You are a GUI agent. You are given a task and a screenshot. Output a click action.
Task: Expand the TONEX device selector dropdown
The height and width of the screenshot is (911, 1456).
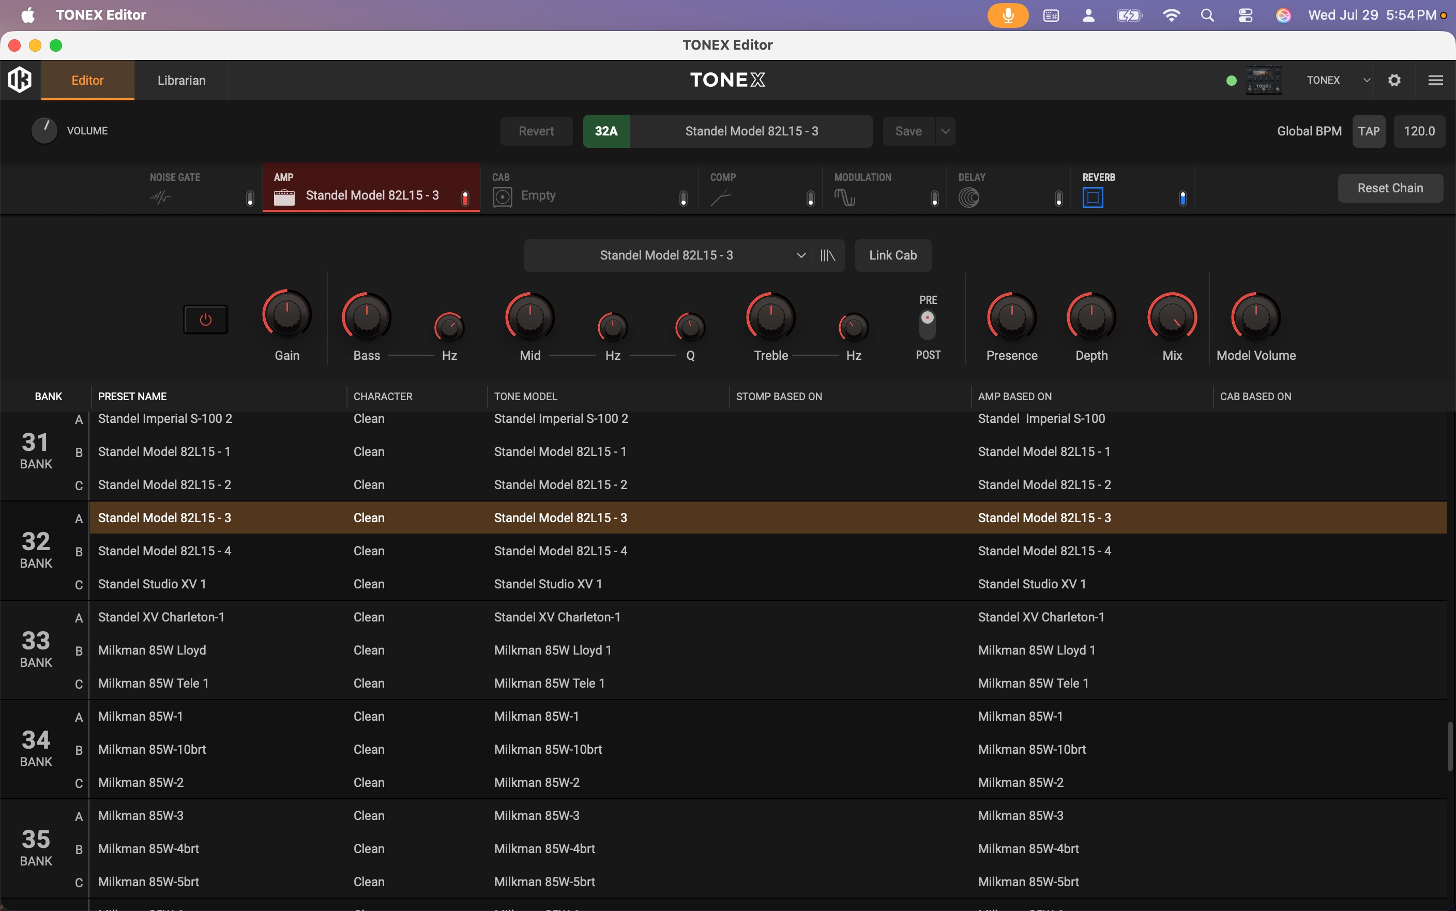[1366, 80]
